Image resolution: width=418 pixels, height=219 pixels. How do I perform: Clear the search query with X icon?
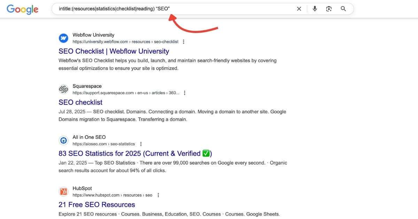click(299, 9)
